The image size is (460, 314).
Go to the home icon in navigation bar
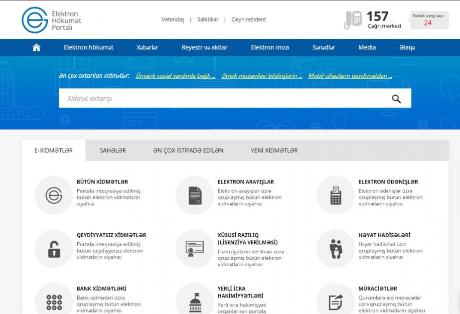[36, 47]
